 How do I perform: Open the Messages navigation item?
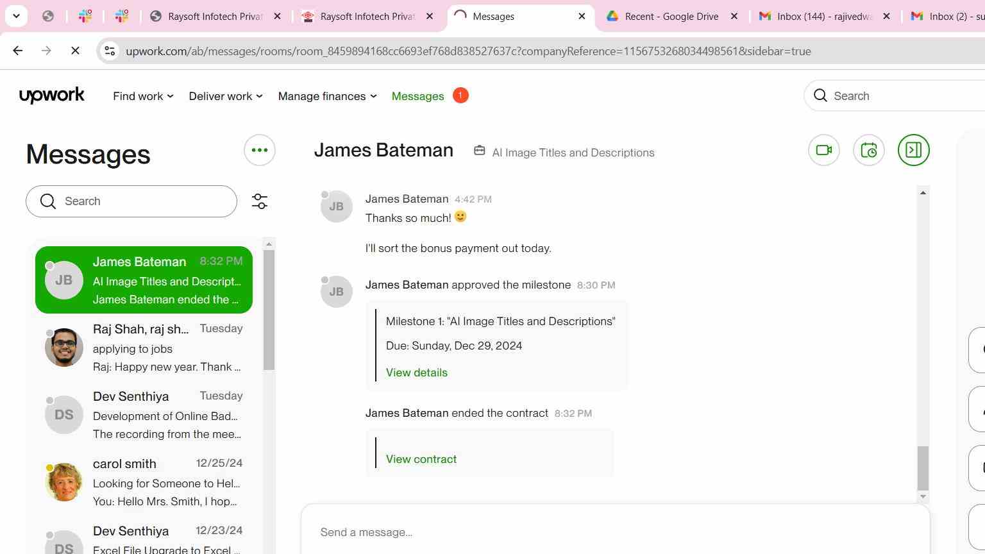pos(417,96)
